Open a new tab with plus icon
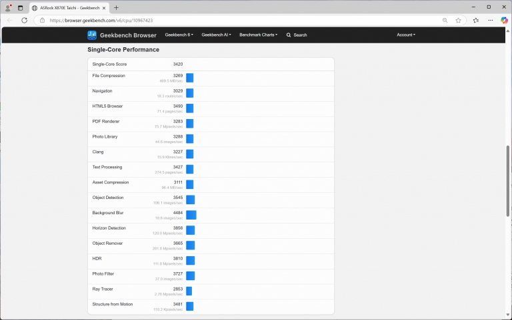This screenshot has width=512, height=320. [x=116, y=7]
